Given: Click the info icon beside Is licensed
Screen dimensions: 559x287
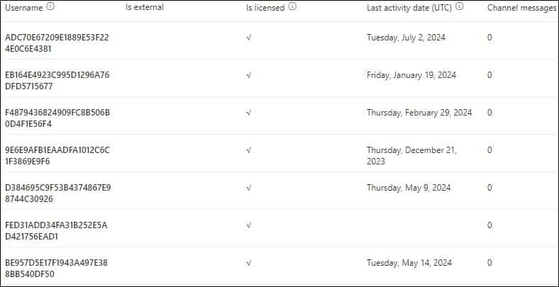Looking at the screenshot, I should click(292, 7).
